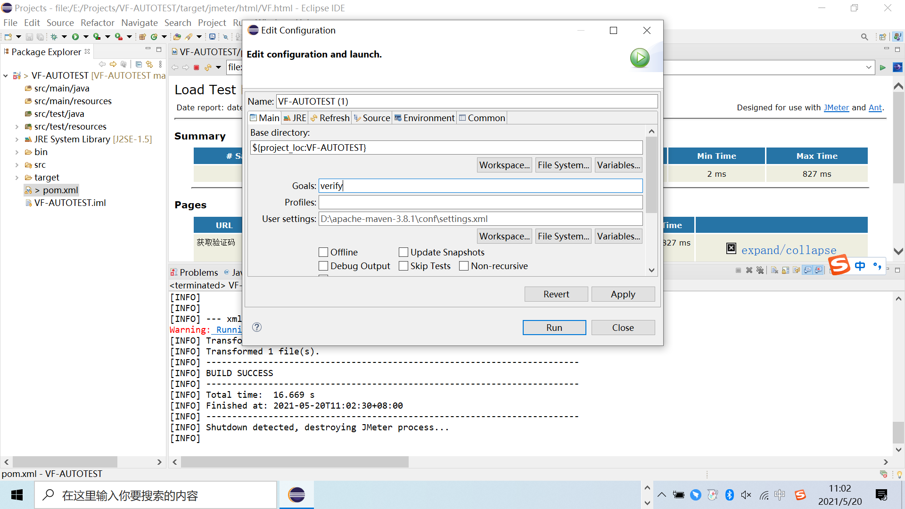Click Clear Console icon
Screen dimensions: 905x509
[x=774, y=270]
